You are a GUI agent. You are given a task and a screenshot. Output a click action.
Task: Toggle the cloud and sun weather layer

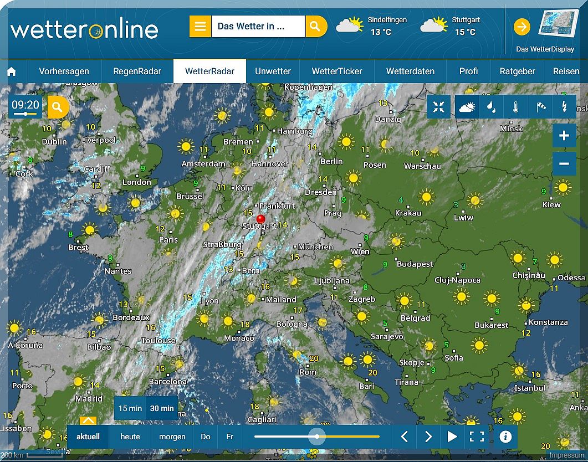[467, 107]
